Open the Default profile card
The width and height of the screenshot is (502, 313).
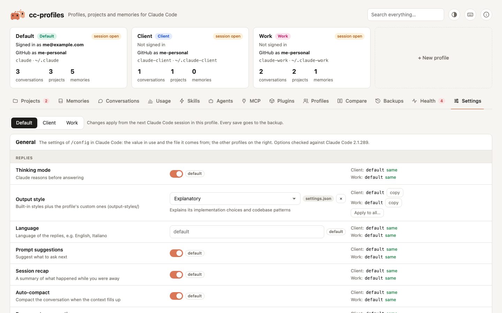pos(68,58)
